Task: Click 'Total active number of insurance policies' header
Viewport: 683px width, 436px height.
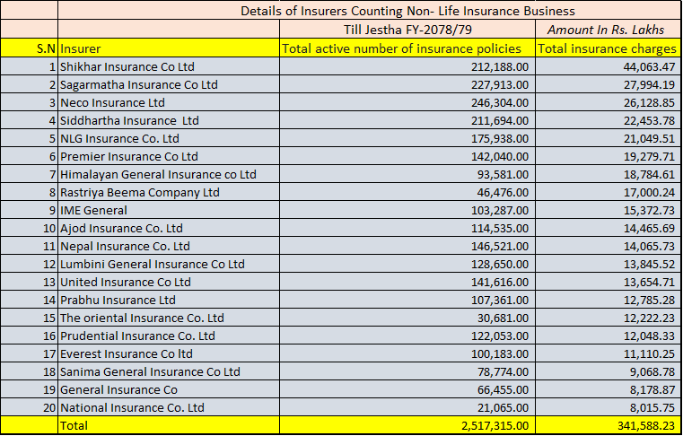Action: point(407,48)
